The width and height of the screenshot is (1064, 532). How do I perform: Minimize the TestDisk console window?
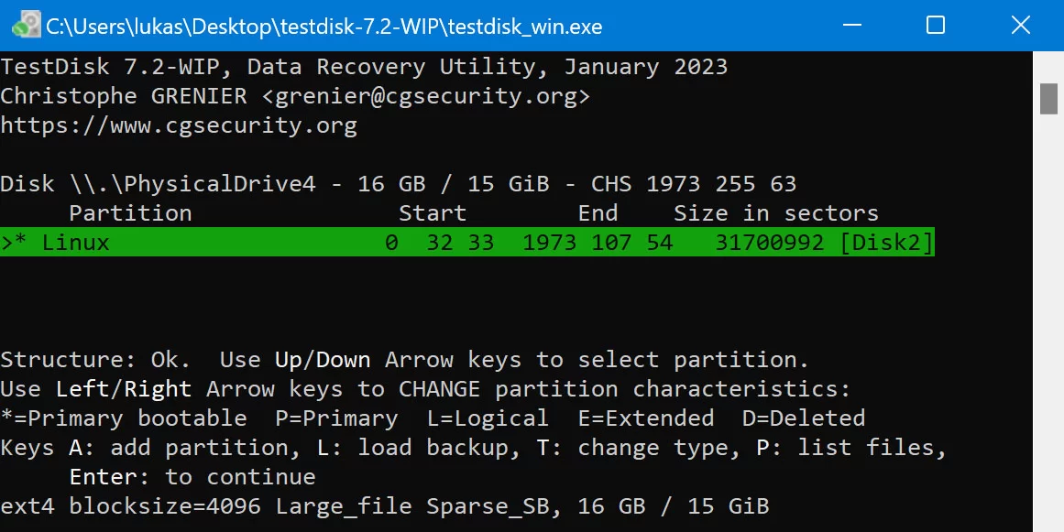click(850, 26)
